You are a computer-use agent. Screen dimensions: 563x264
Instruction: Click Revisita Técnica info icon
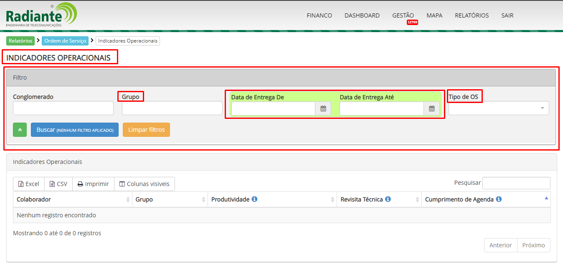coord(388,199)
